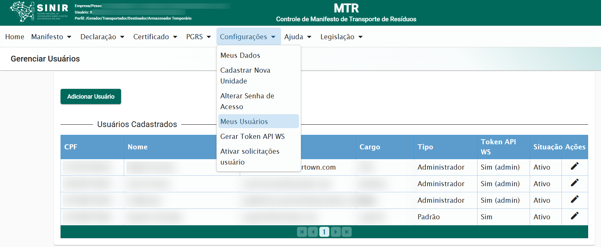Expand the Manifesto dropdown menu

point(51,37)
